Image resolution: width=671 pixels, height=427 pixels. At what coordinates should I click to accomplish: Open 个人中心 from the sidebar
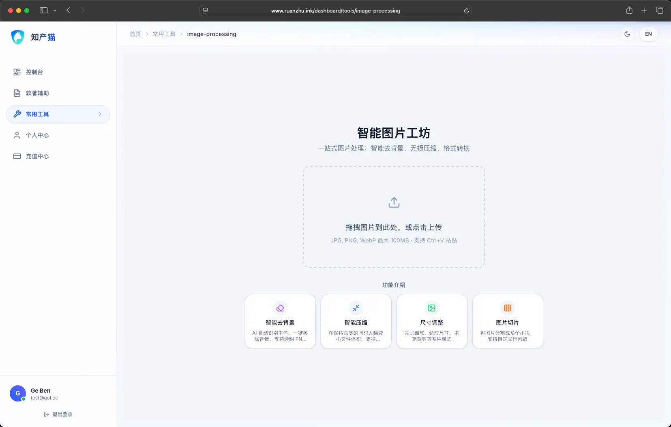point(38,135)
